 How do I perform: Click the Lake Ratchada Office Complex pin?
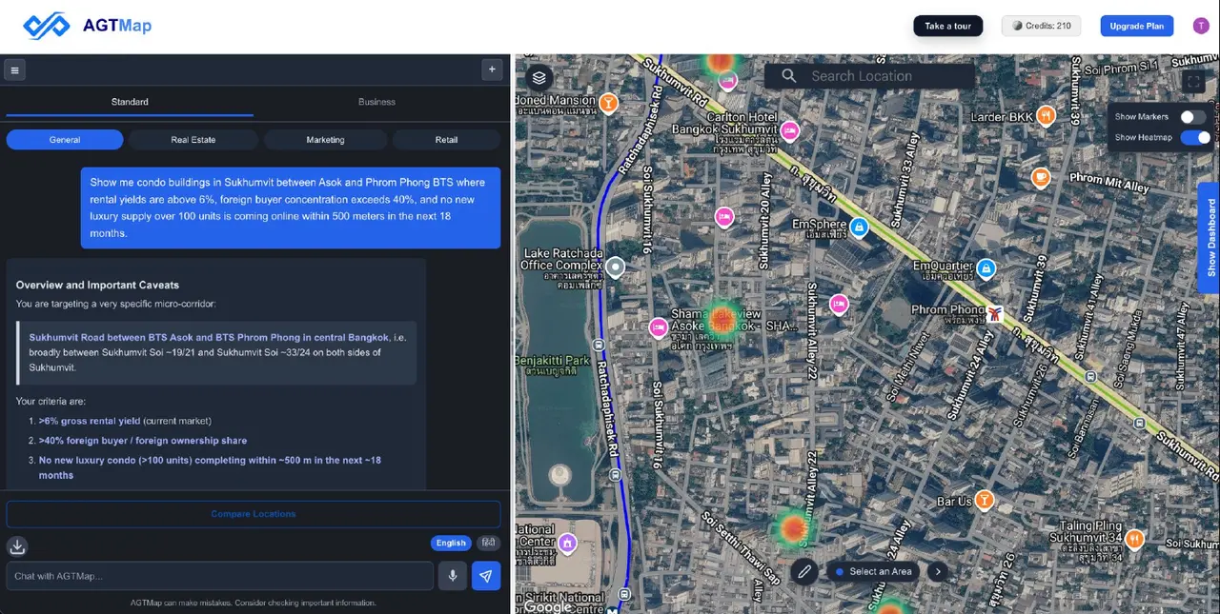click(616, 268)
